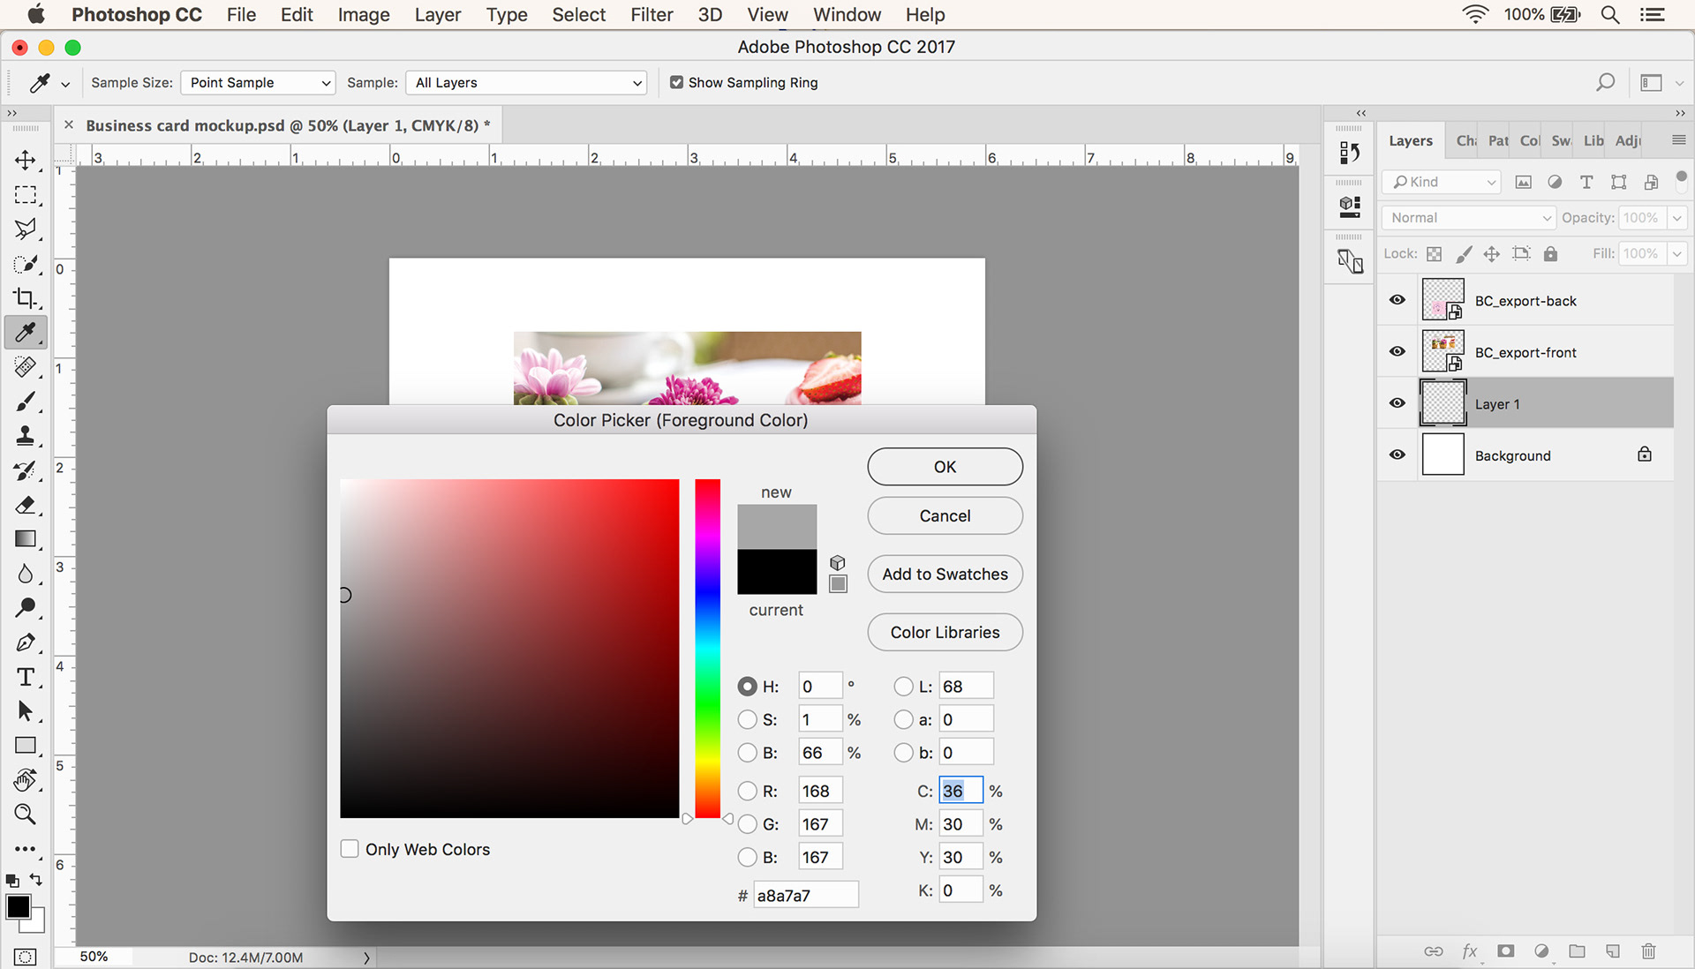Enable Only Web Colors checkbox
The height and width of the screenshot is (969, 1695).
coord(350,849)
